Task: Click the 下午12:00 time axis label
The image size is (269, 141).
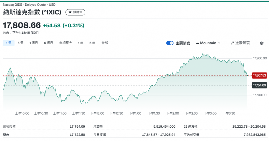Action: pyautogui.click(x=97, y=113)
